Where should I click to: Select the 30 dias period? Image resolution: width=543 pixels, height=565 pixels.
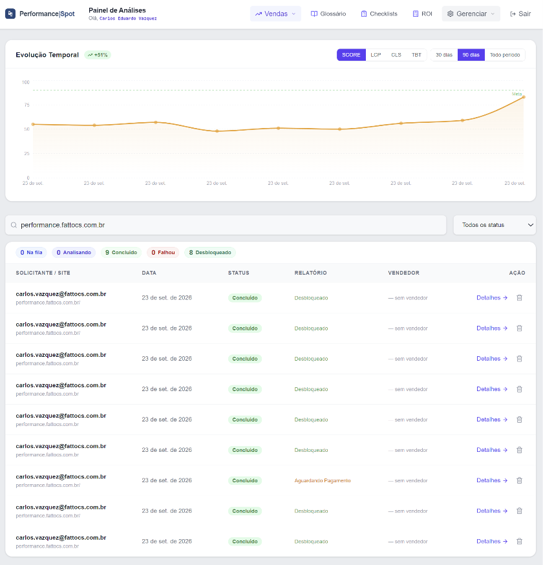(x=444, y=55)
